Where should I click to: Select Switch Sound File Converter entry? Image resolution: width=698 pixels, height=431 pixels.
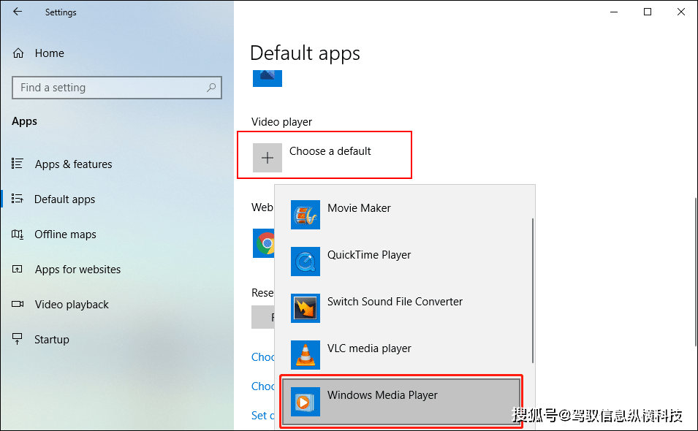tap(395, 302)
